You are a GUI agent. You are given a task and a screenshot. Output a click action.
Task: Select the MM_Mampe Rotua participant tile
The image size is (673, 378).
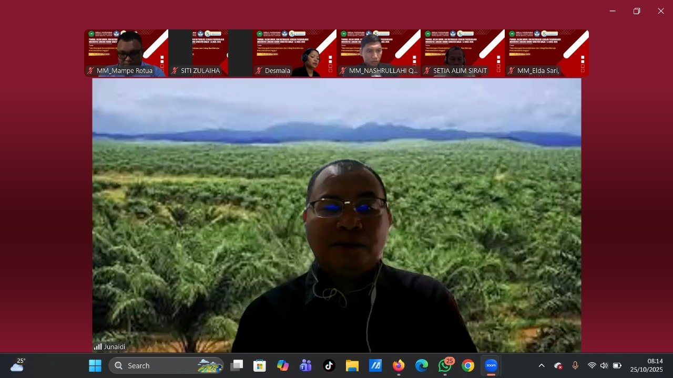point(126,53)
